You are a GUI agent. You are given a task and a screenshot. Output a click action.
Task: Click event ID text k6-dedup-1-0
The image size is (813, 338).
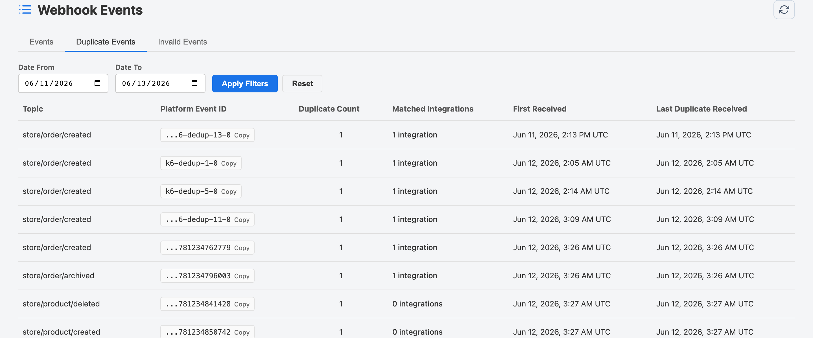point(192,163)
